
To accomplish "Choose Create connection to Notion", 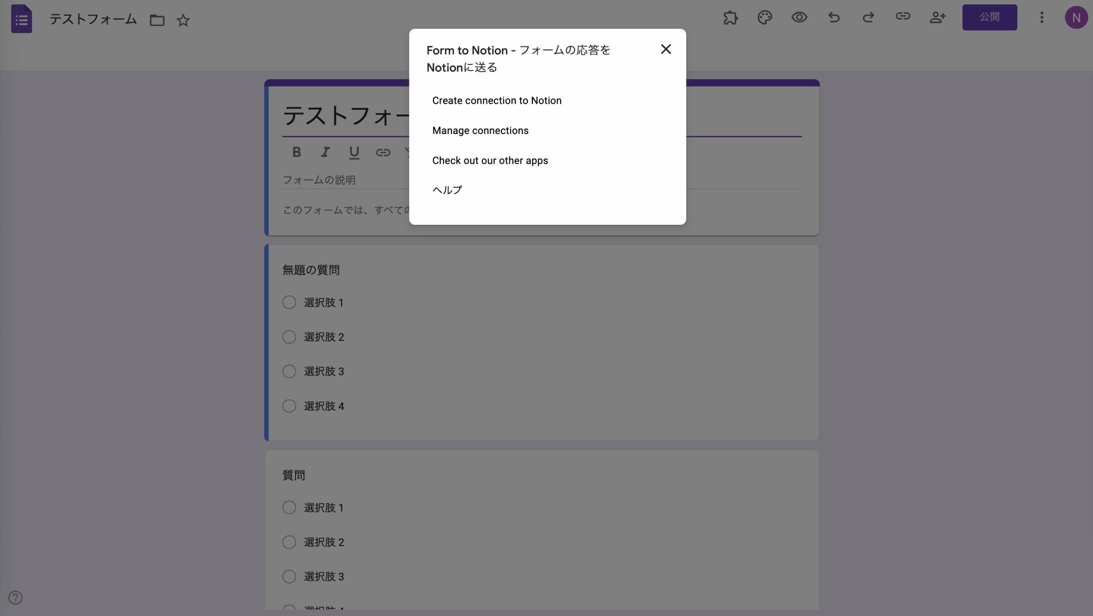I will coord(497,101).
